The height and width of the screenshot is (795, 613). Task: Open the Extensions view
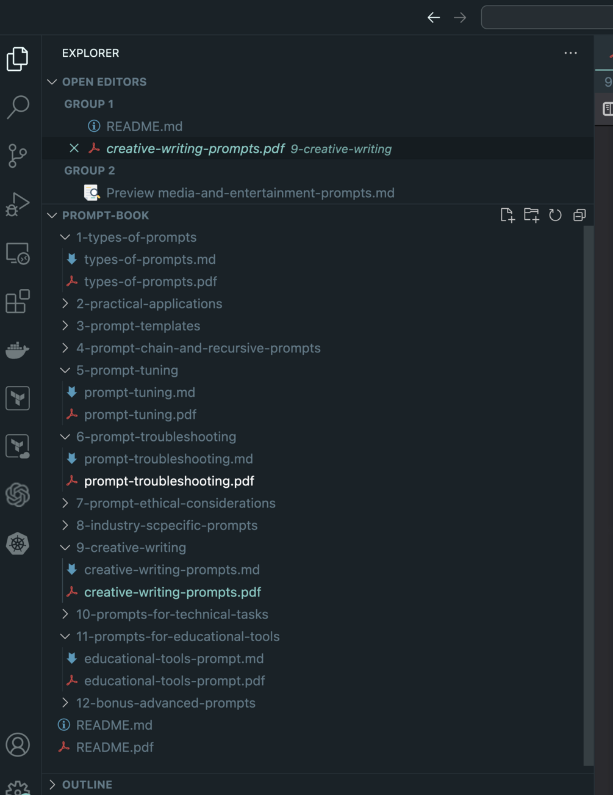(18, 302)
